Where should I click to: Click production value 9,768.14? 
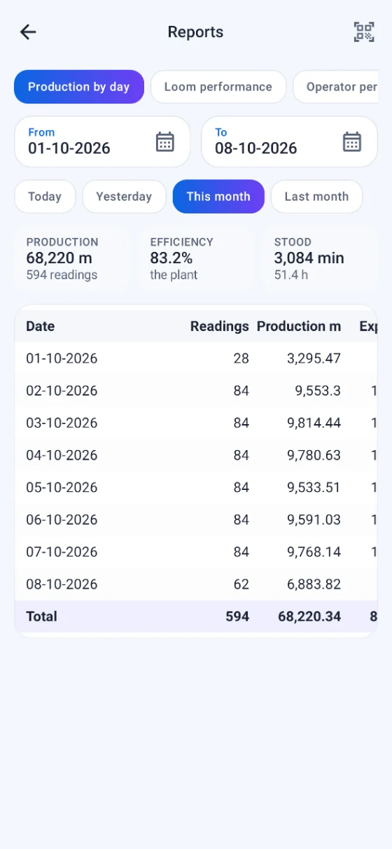(314, 552)
